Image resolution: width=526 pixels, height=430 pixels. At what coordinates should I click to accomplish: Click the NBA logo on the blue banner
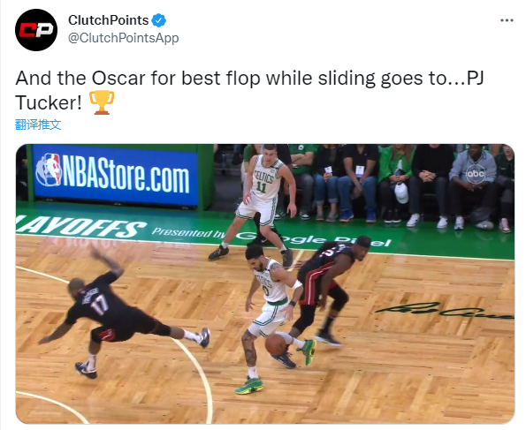(50, 170)
